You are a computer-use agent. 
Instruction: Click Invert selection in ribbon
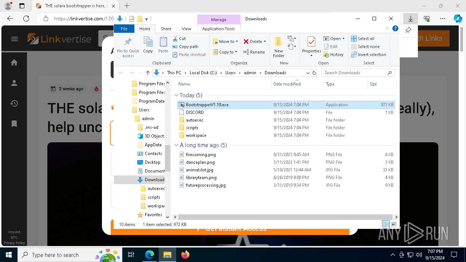pyautogui.click(x=368, y=55)
